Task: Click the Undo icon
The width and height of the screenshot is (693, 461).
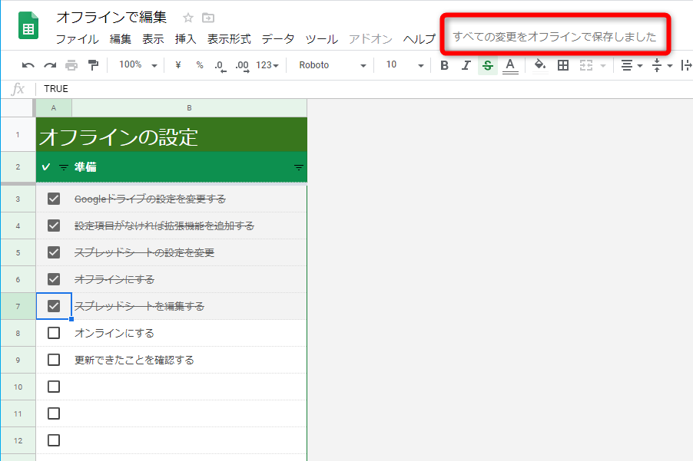Action: point(27,65)
